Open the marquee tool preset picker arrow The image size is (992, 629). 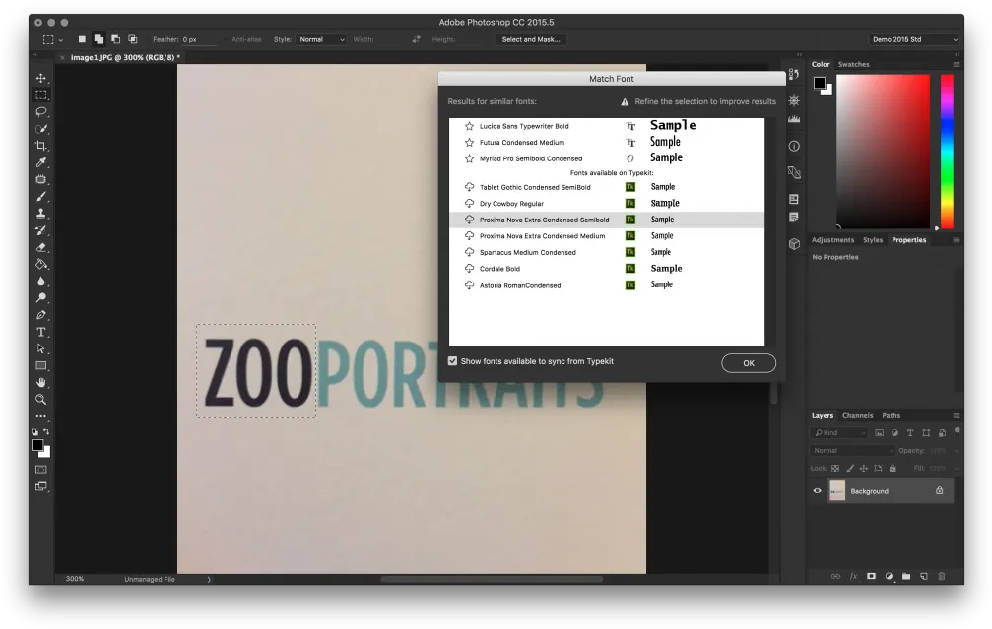(x=61, y=39)
